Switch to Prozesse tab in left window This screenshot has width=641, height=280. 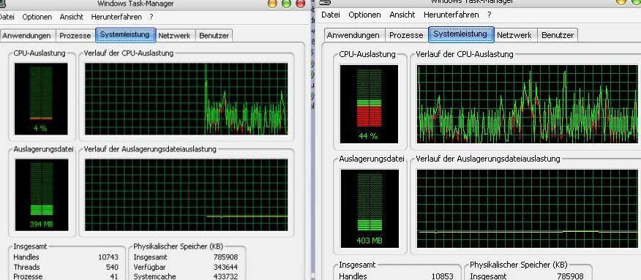[75, 36]
